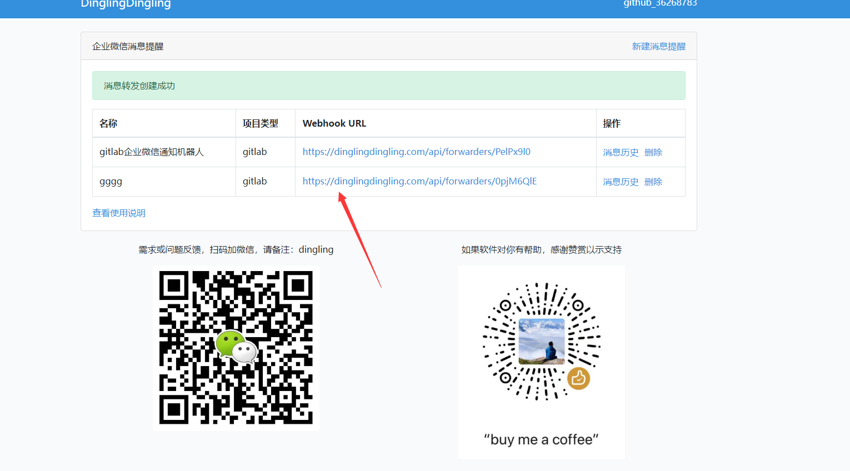
Task: Select the 名称 column header
Action: tap(164, 123)
